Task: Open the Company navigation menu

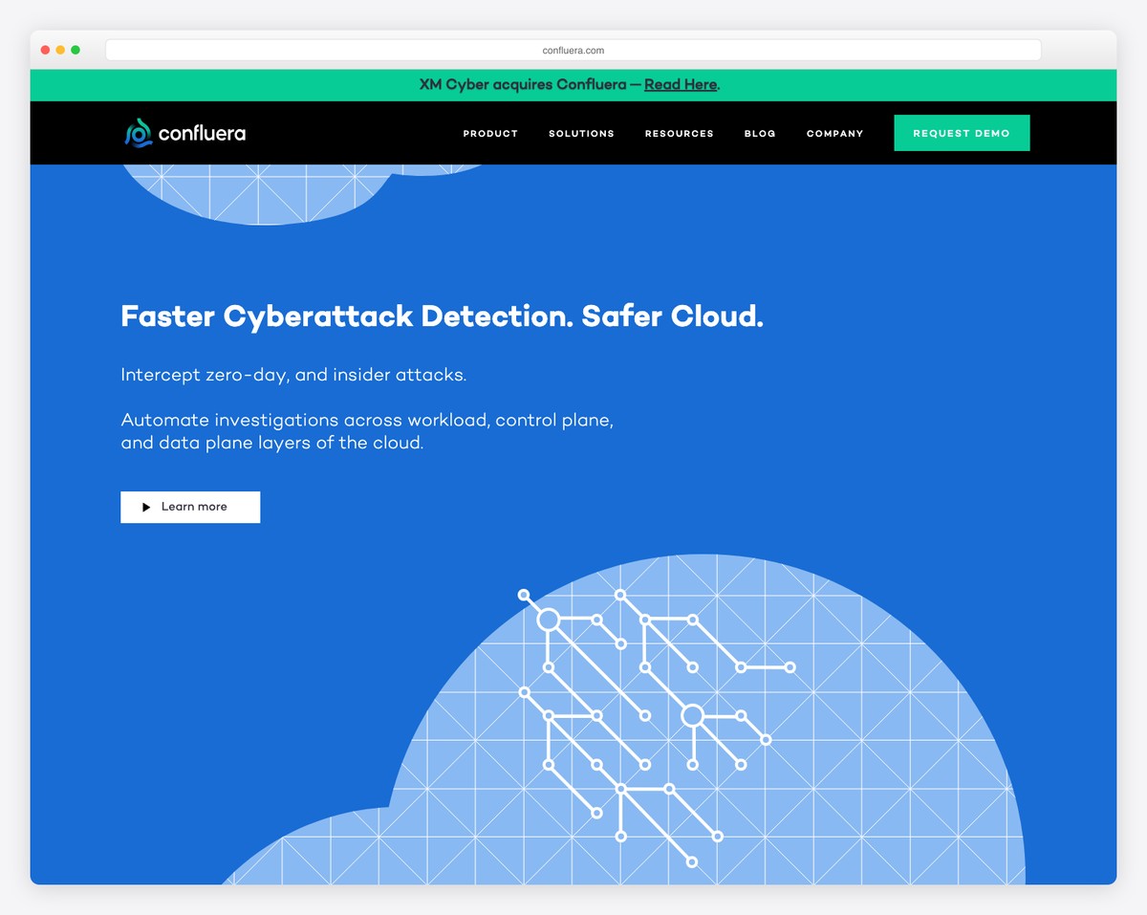Action: pyautogui.click(x=834, y=134)
